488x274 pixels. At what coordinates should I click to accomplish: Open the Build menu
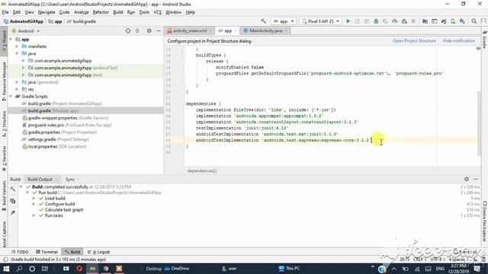coord(118,12)
